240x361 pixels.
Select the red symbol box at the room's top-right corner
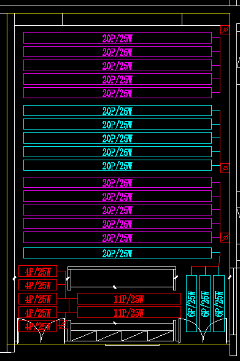225,29
